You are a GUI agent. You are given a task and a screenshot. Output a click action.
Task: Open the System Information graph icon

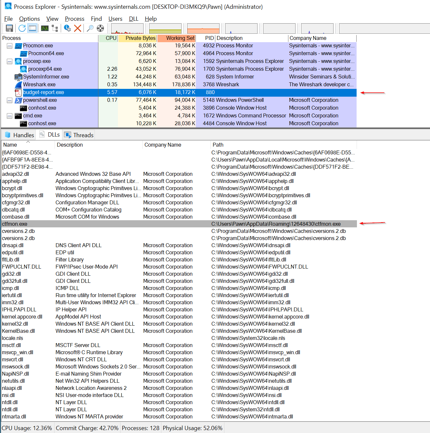45,28
